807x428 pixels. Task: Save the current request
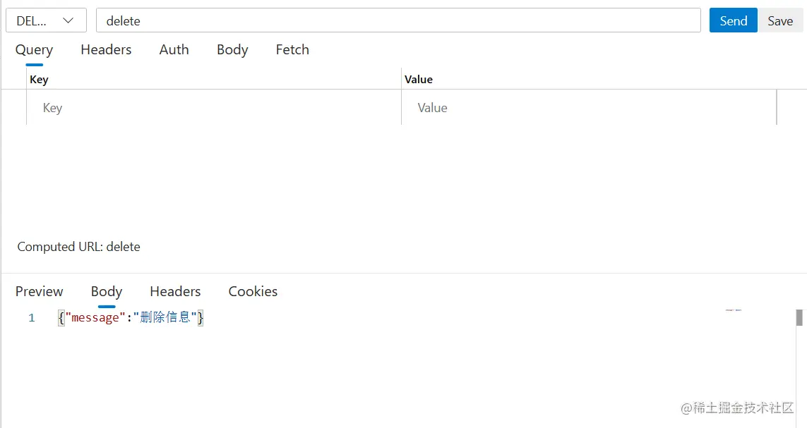tap(780, 21)
